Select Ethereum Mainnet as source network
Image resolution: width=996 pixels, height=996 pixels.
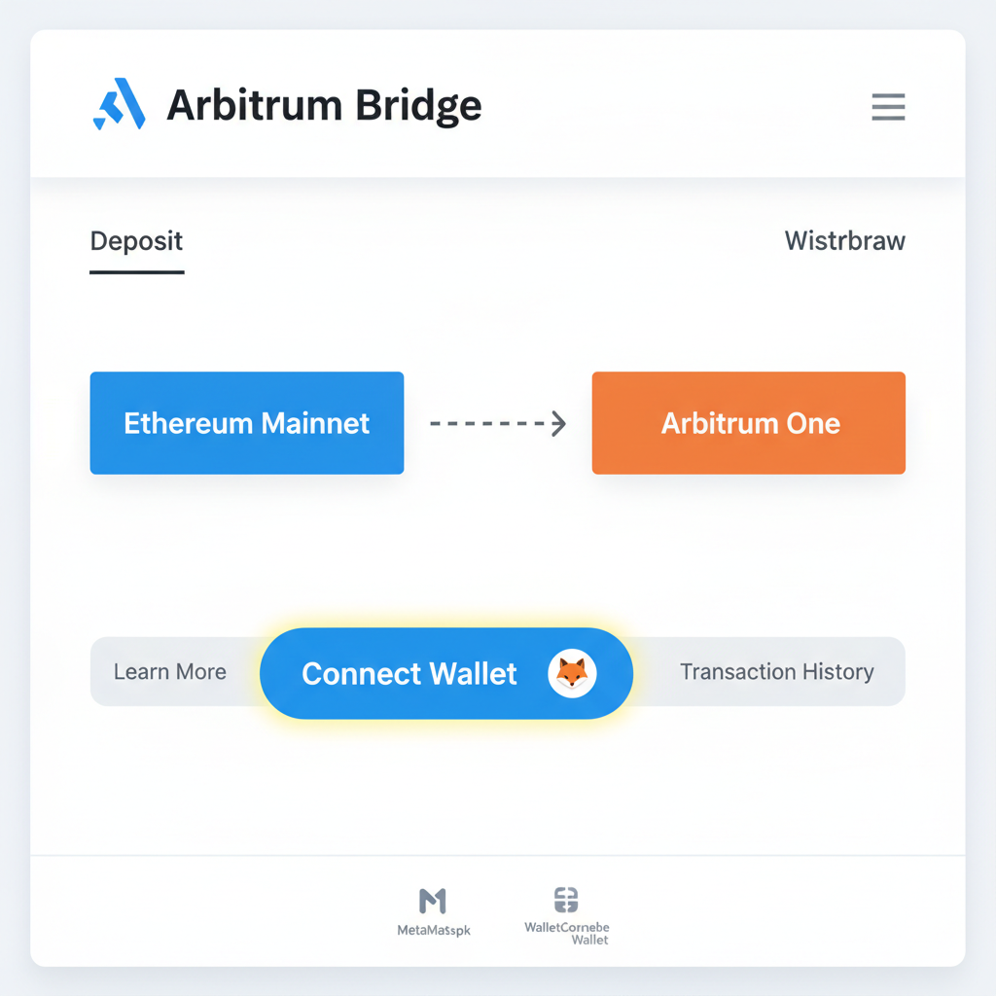click(x=246, y=423)
